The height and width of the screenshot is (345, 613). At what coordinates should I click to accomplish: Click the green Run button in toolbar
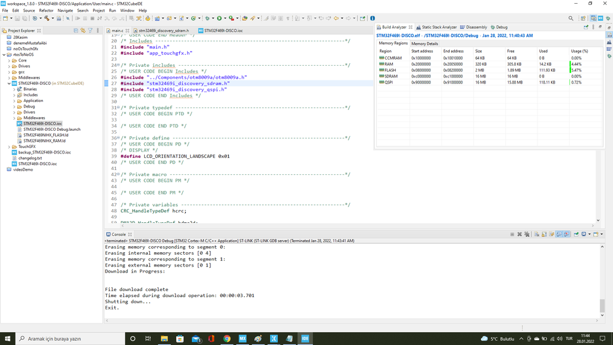tap(219, 18)
